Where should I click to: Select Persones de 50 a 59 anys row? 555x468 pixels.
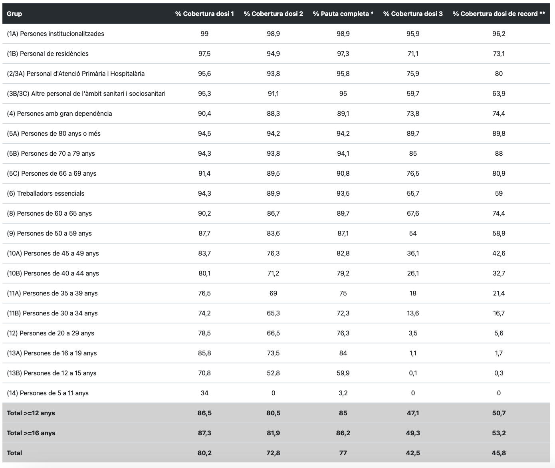click(49, 233)
